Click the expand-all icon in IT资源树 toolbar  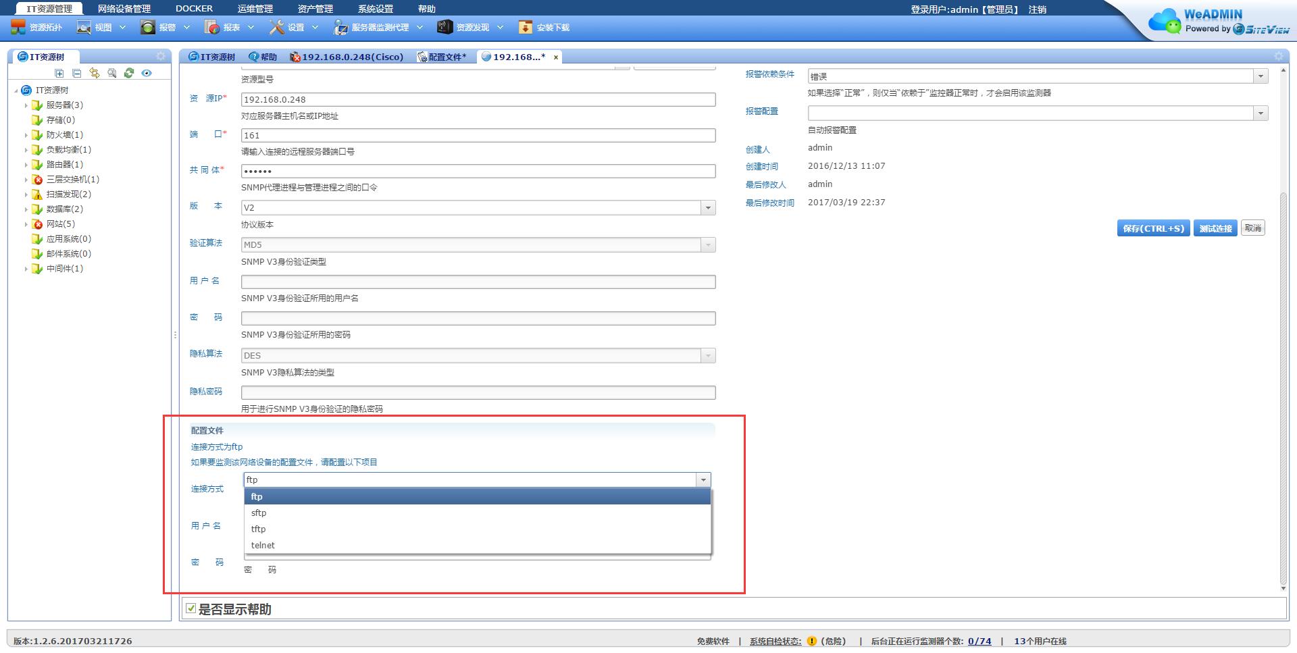[59, 73]
